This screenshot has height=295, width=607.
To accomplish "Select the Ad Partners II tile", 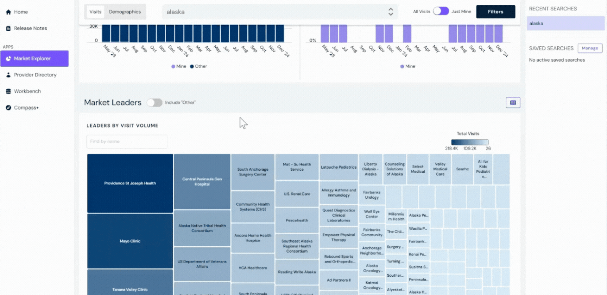I will point(338,280).
